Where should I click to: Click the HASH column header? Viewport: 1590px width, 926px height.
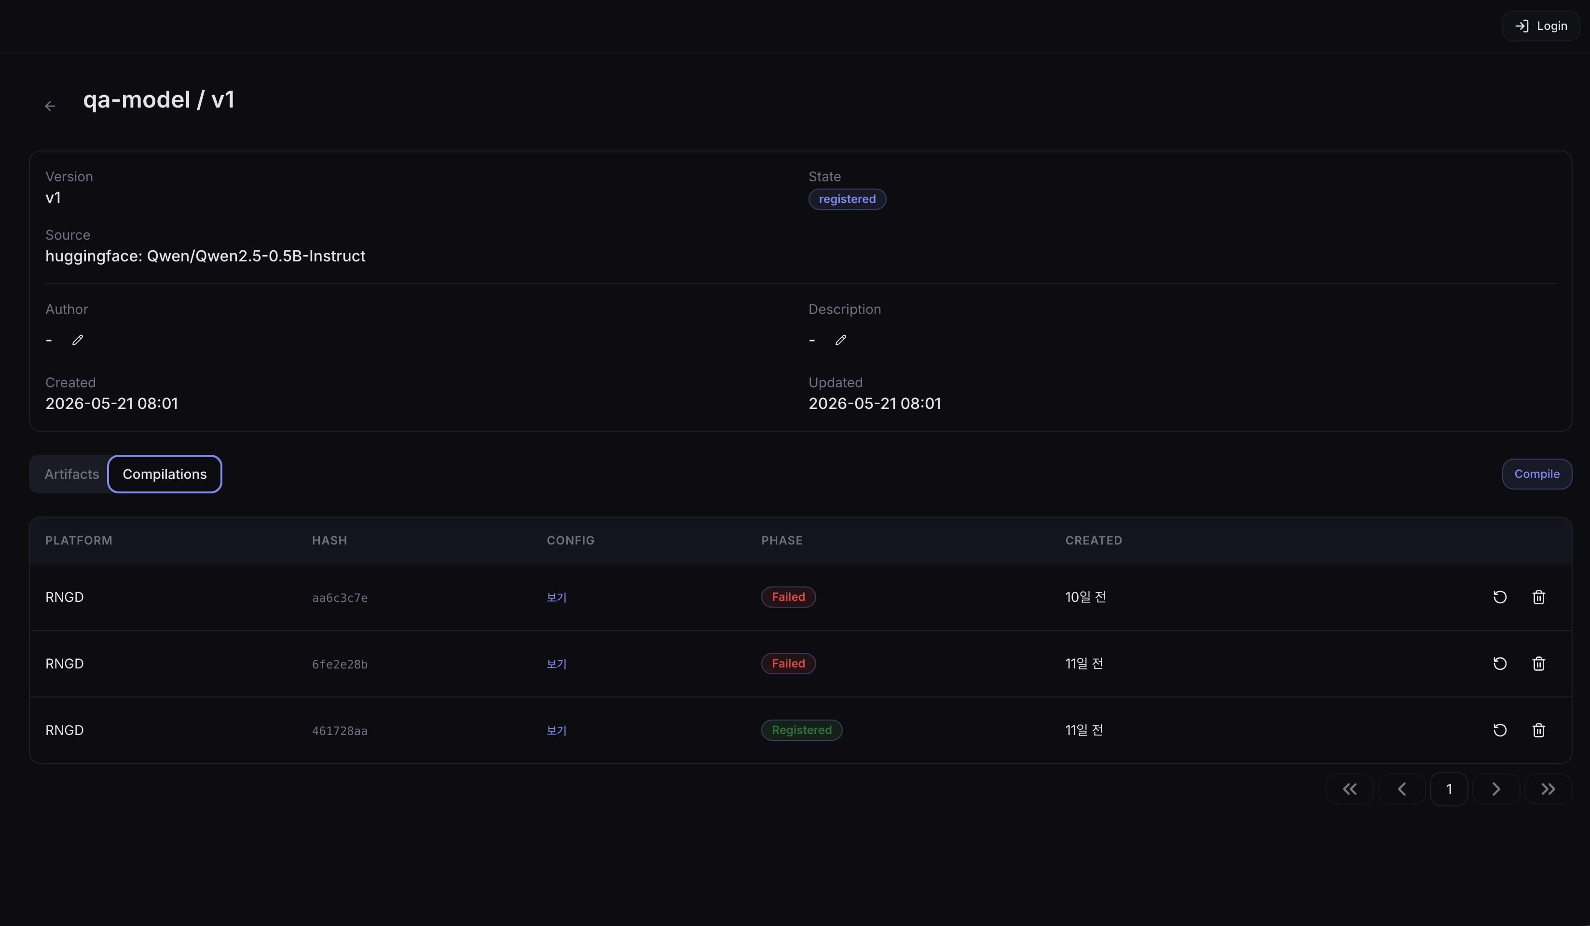pos(329,541)
